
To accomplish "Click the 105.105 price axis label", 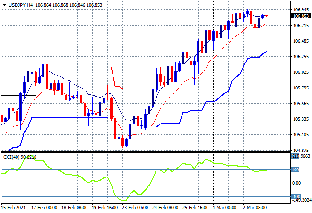I will (x=301, y=135).
